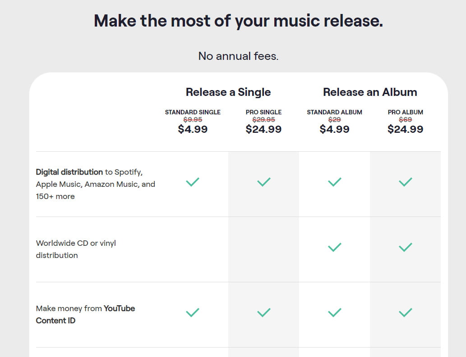This screenshot has width=466, height=357.
Task: Click Standard Single YouTube Content ID checkmark
Action: click(193, 312)
